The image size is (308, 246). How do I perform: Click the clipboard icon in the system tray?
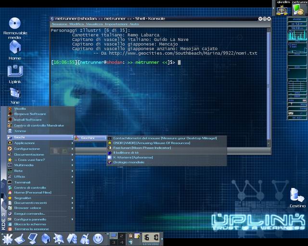click(130, 236)
